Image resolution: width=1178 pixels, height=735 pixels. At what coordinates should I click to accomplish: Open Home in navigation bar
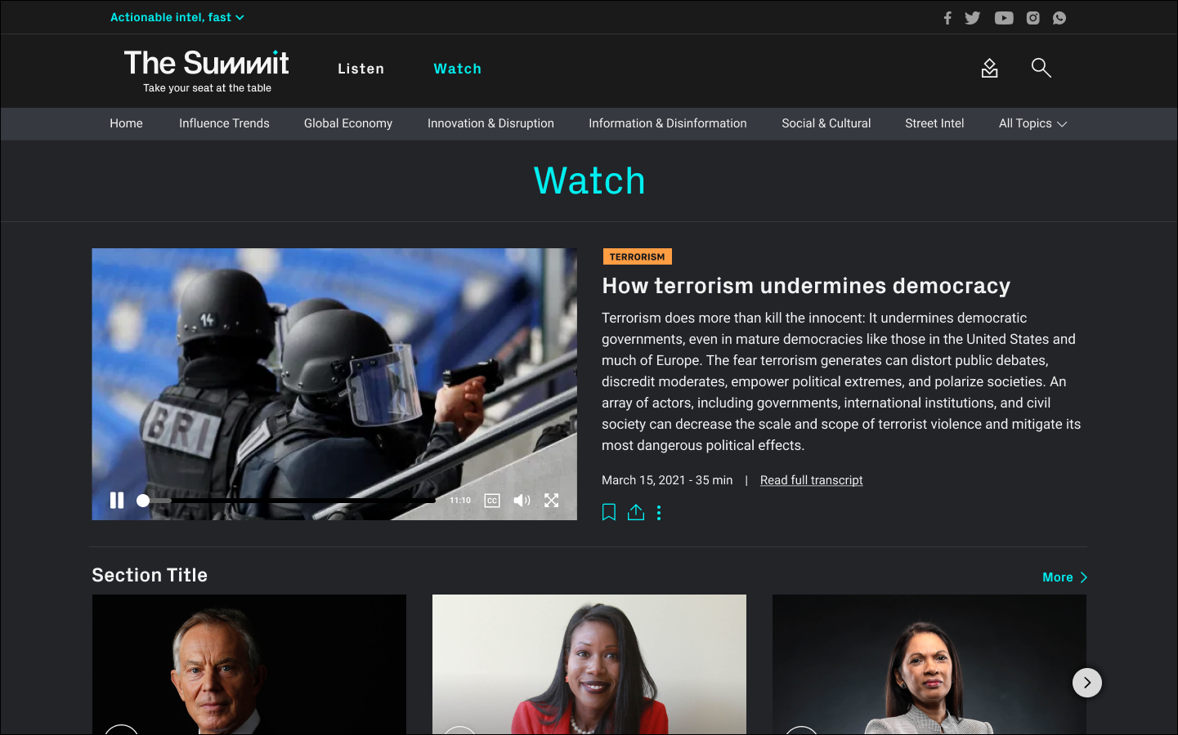[127, 123]
